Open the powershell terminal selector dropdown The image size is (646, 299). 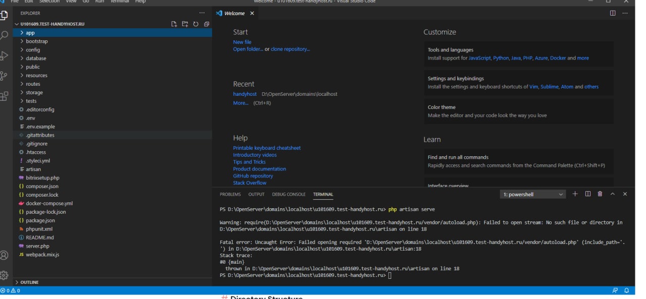tap(533, 195)
